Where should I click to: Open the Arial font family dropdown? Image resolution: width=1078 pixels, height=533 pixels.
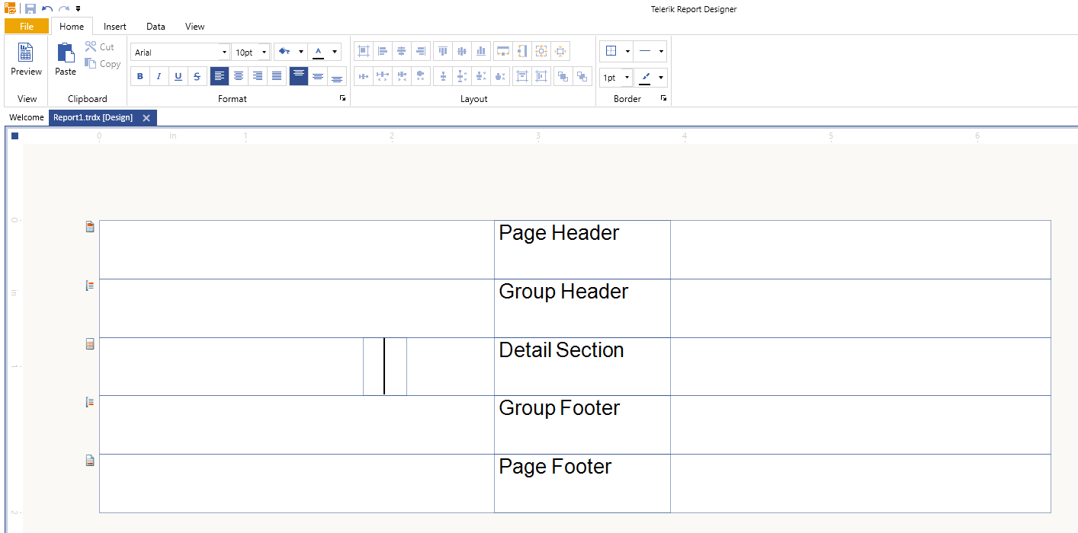point(224,53)
